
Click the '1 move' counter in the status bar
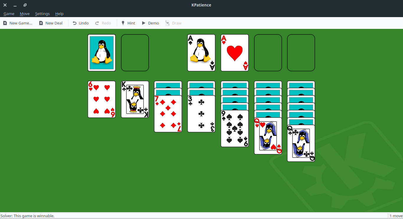click(x=396, y=216)
